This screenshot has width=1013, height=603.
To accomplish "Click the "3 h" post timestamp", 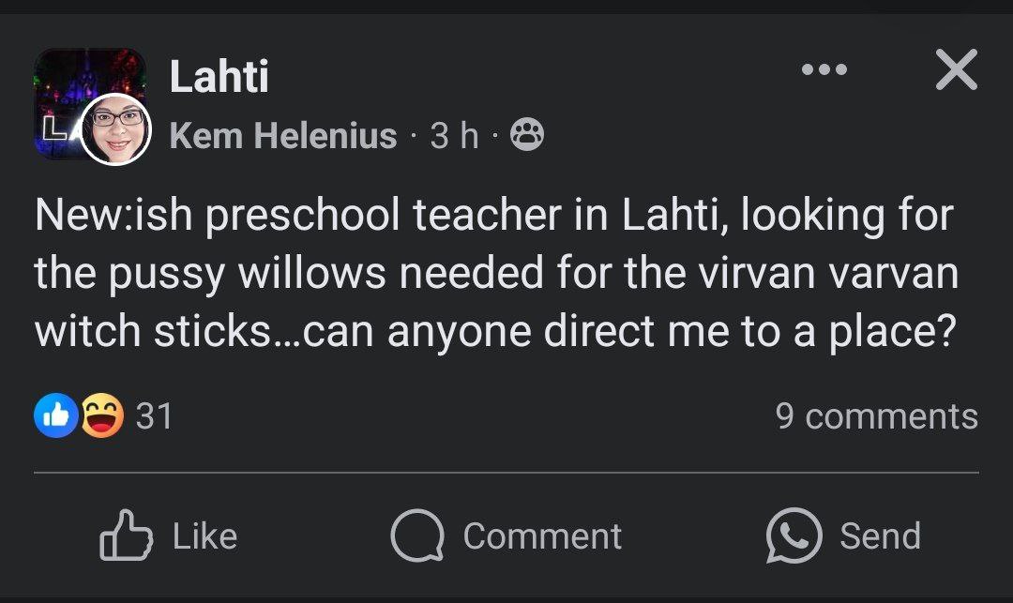I will point(454,137).
